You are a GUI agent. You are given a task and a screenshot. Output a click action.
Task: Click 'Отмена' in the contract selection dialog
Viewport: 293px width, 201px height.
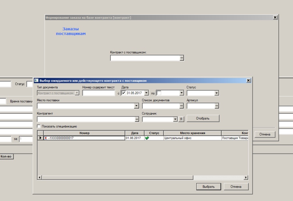(236, 187)
